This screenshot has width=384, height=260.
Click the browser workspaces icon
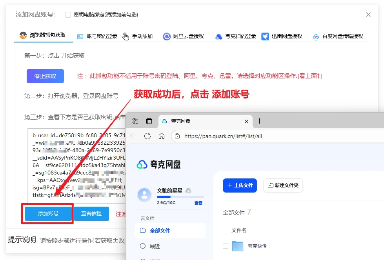point(135,121)
